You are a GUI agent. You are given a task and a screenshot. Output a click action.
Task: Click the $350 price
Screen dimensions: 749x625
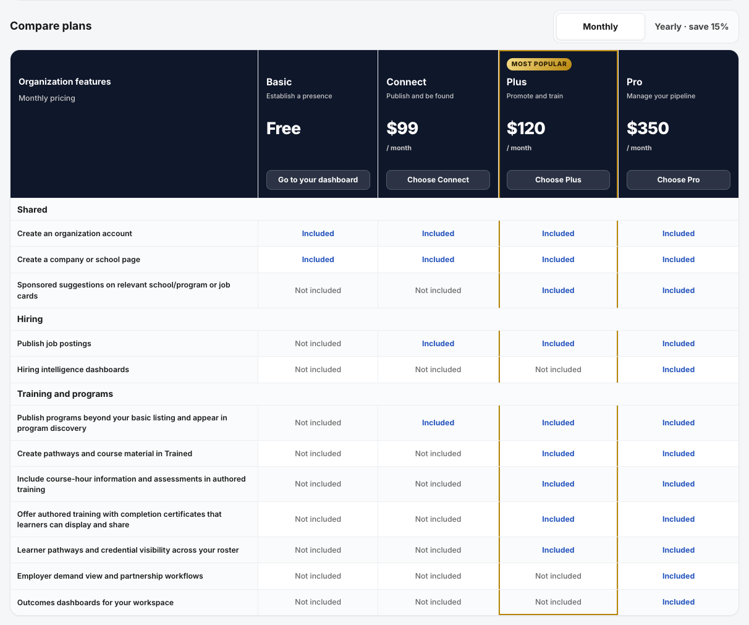pos(648,128)
